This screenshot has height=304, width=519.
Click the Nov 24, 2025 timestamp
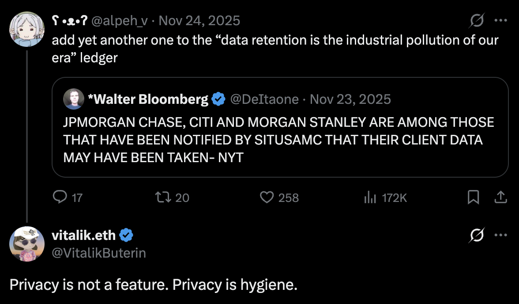coord(199,20)
